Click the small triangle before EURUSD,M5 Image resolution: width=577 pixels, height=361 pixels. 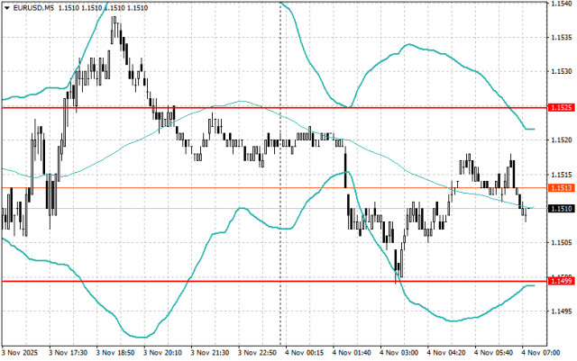tap(6, 8)
